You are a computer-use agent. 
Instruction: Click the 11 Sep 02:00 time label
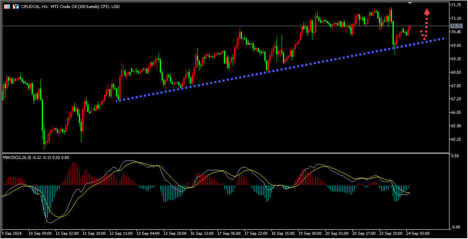click(67, 234)
